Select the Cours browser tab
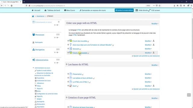This screenshot has height=108, width=193. pos(11,2)
